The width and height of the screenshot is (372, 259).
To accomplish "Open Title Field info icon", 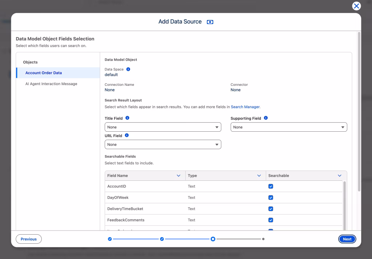I will 128,118.
